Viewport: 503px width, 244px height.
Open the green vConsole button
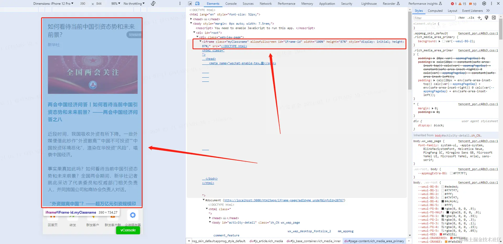128,230
